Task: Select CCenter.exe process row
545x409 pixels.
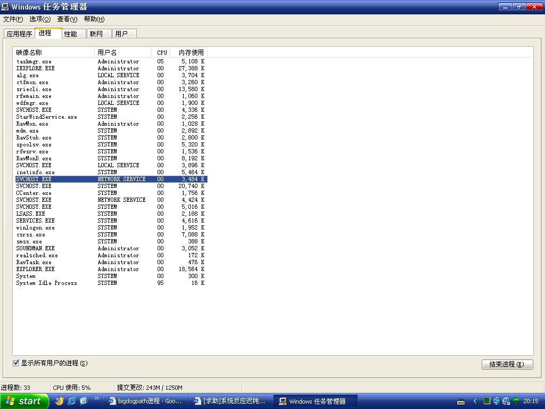Action: coord(111,193)
